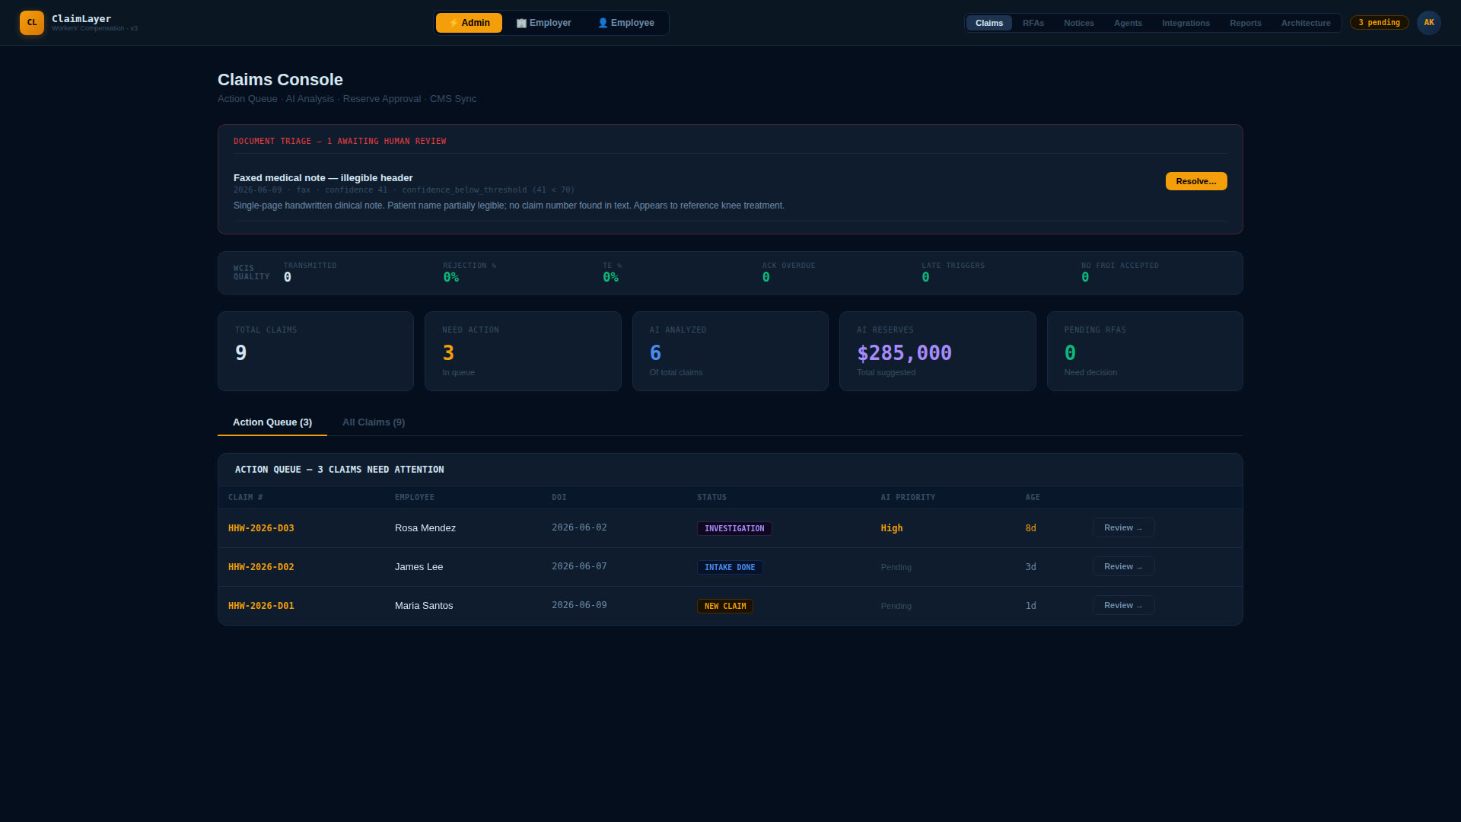Switch to the Employee role view
This screenshot has width=1461, height=822.
pos(625,23)
